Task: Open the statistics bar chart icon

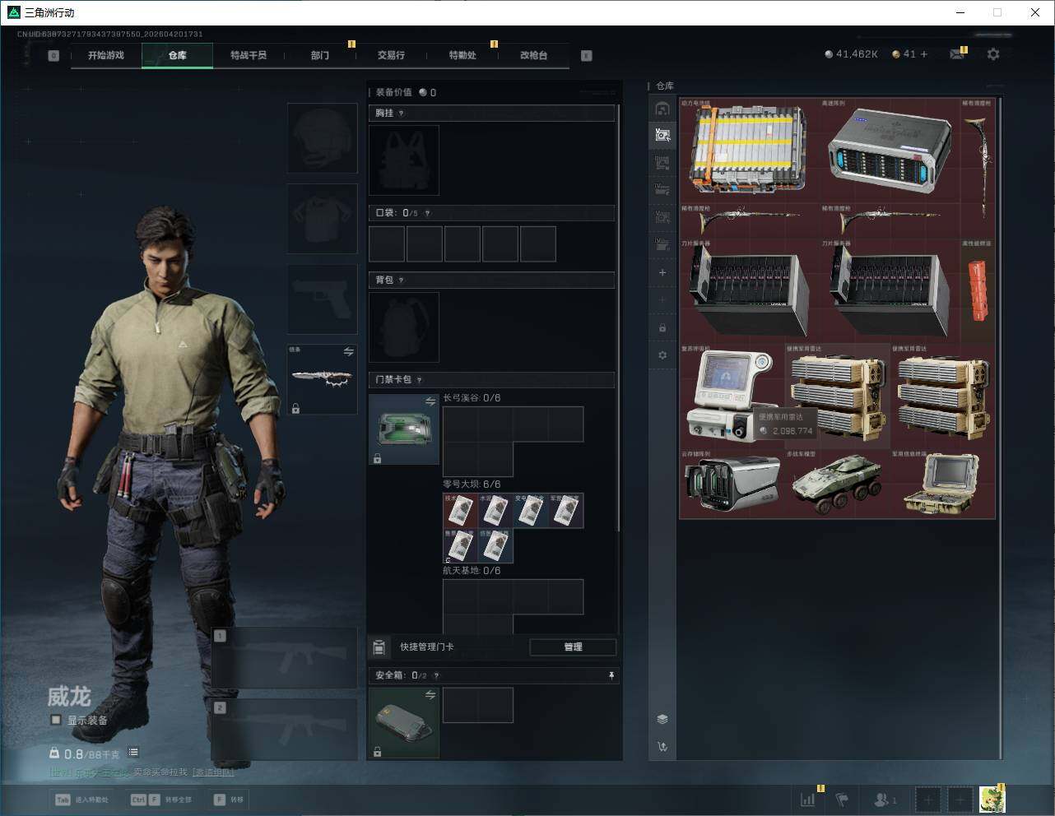Action: tap(808, 799)
